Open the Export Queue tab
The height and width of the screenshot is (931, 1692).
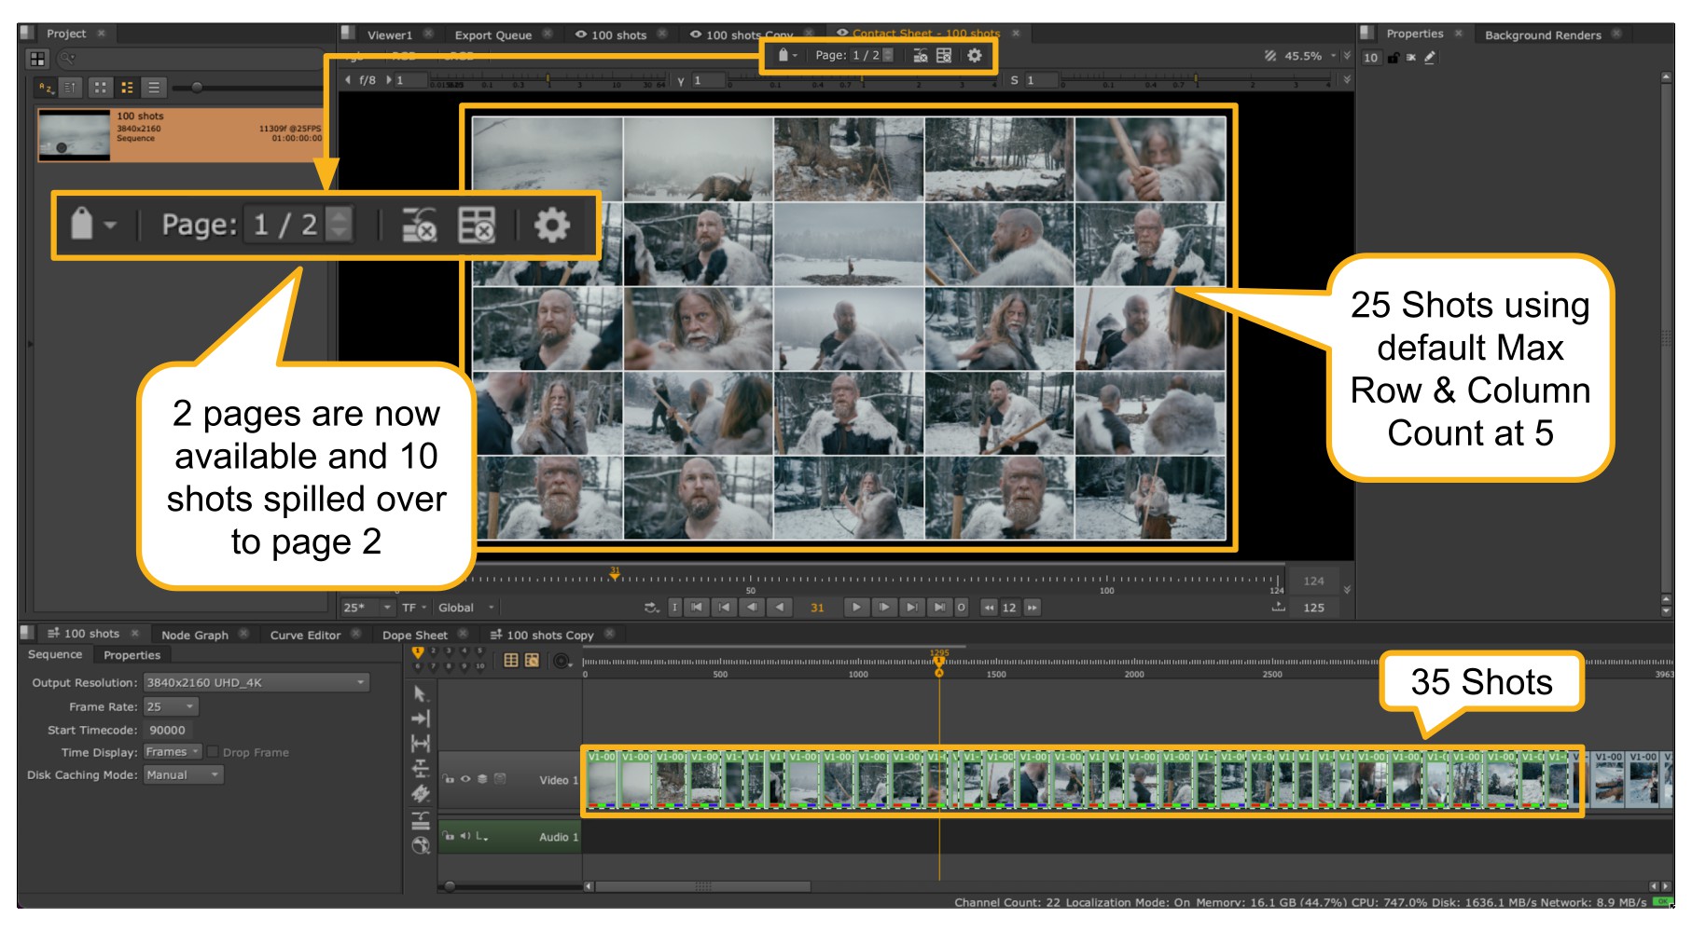point(492,35)
